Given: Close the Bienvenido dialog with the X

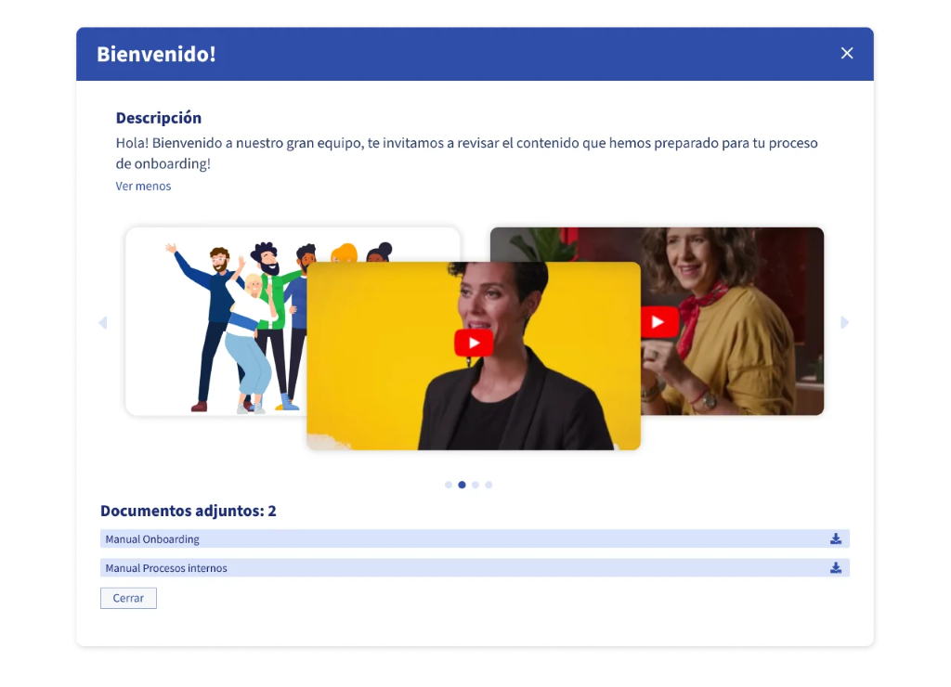Looking at the screenshot, I should coord(847,53).
